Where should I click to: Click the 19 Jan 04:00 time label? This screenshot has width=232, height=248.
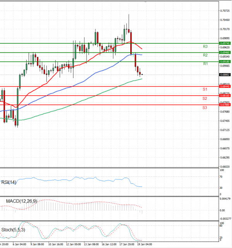[x=145, y=245]
